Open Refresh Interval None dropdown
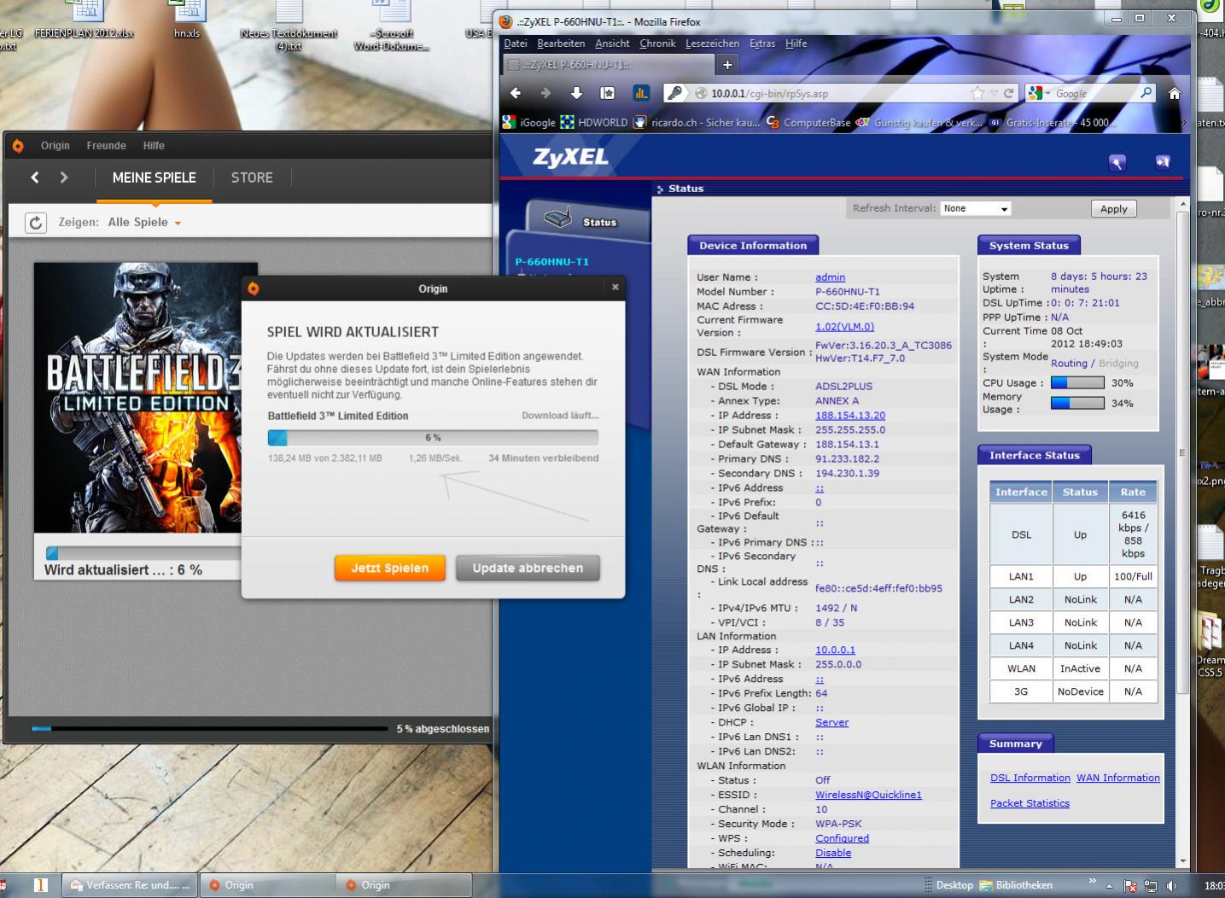This screenshot has width=1225, height=898. [x=976, y=208]
